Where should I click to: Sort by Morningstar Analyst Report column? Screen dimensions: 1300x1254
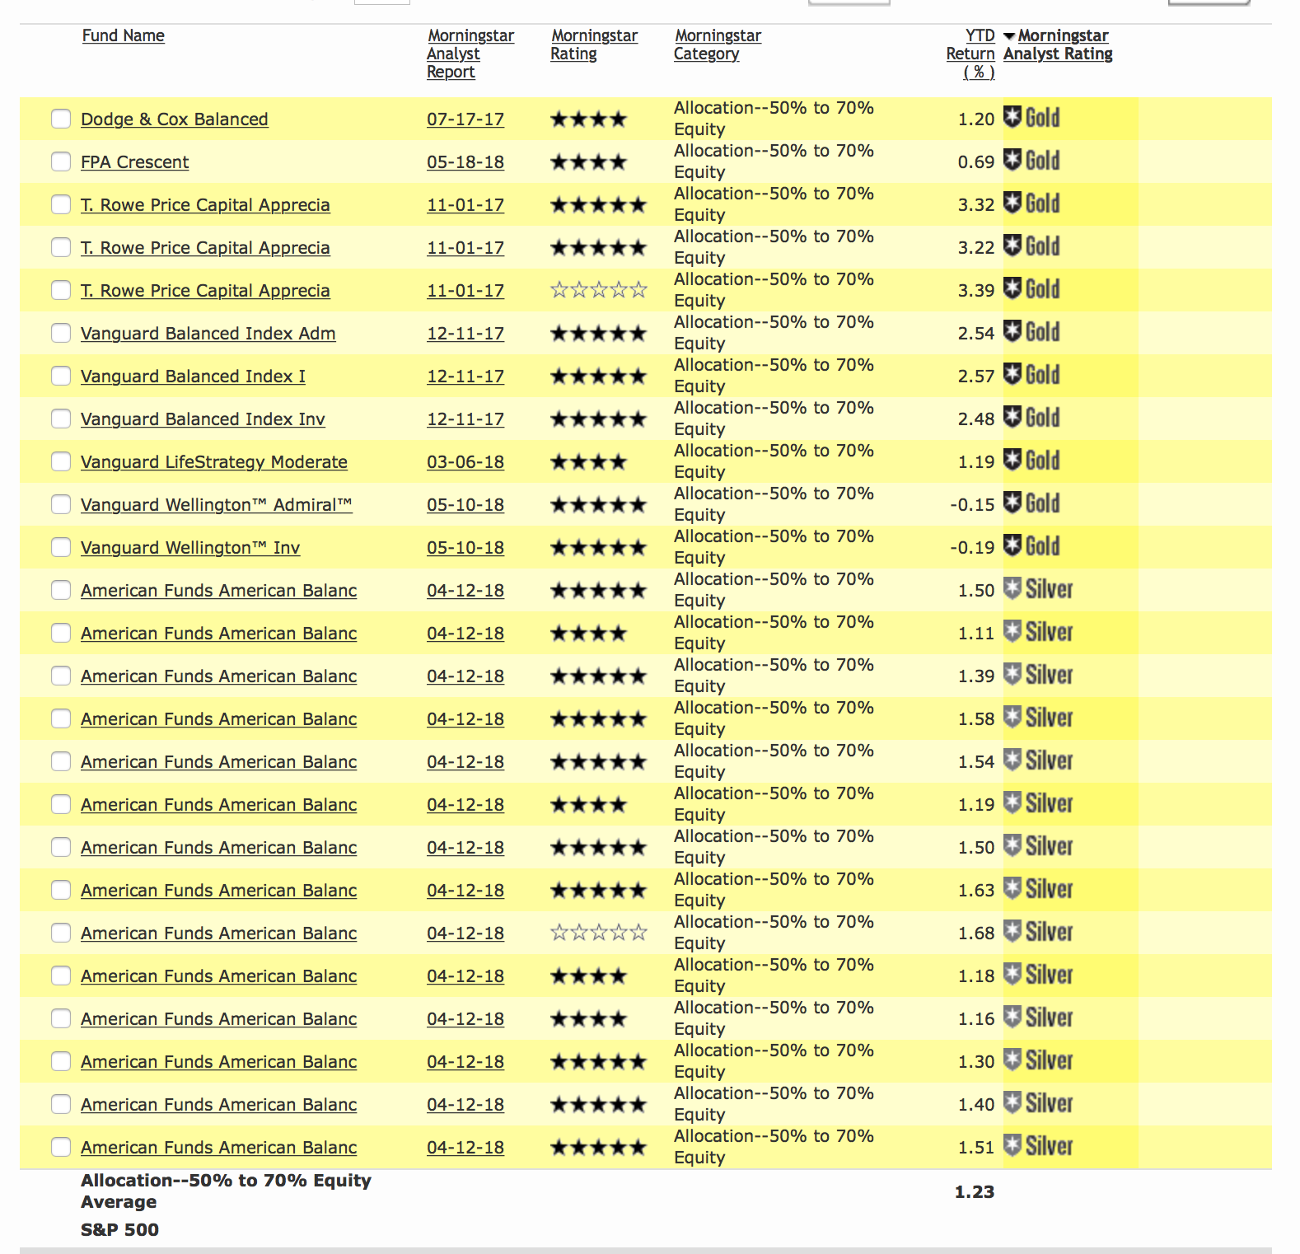(x=470, y=54)
